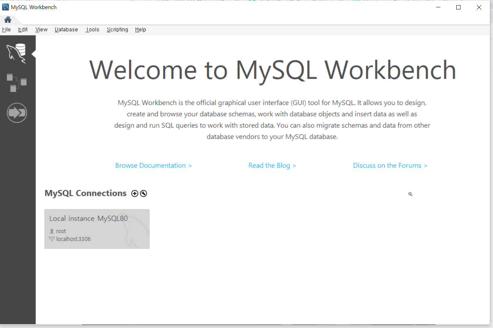Click localhost:3306 text on connection tile

pyautogui.click(x=73, y=239)
